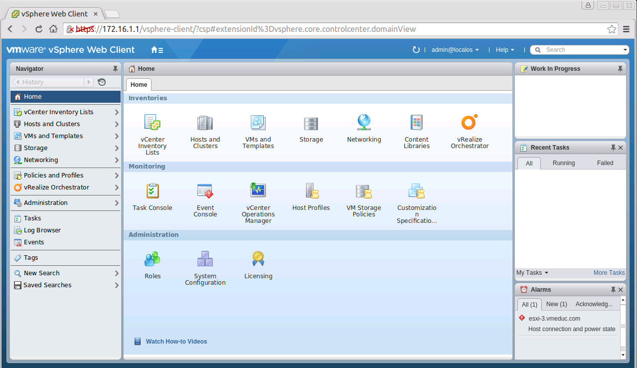Open the VM Storage Policies icon

coord(364,191)
